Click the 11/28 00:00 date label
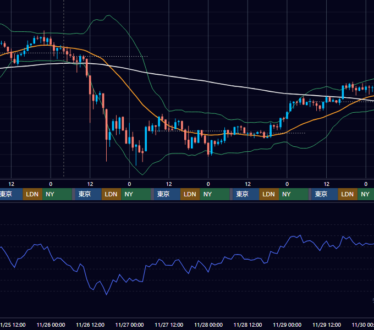The image size is (374, 330). (x=208, y=324)
